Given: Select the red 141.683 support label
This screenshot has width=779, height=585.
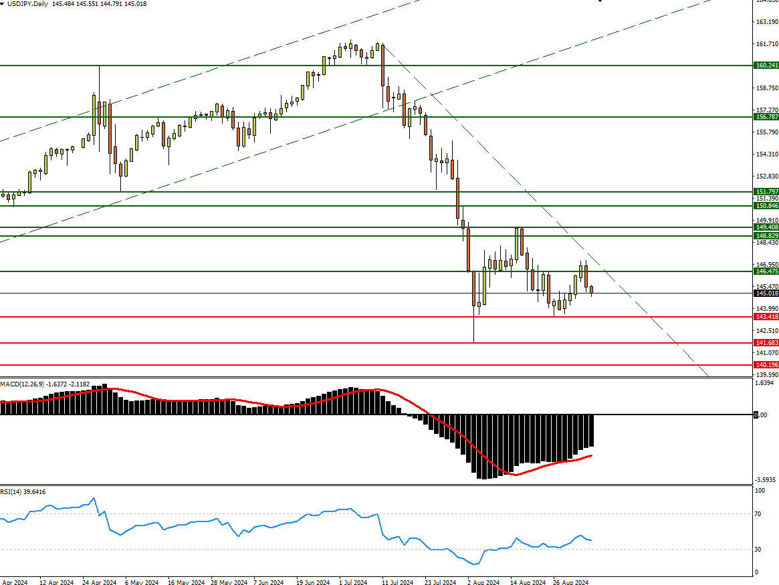Looking at the screenshot, I should (766, 343).
